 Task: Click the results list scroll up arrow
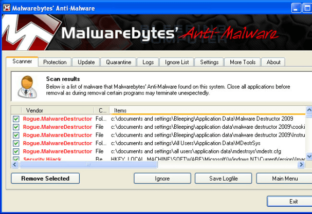309,110
